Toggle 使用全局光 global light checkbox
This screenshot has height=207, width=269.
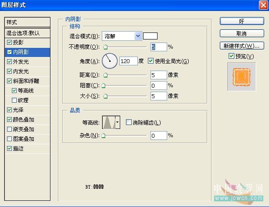(151, 61)
